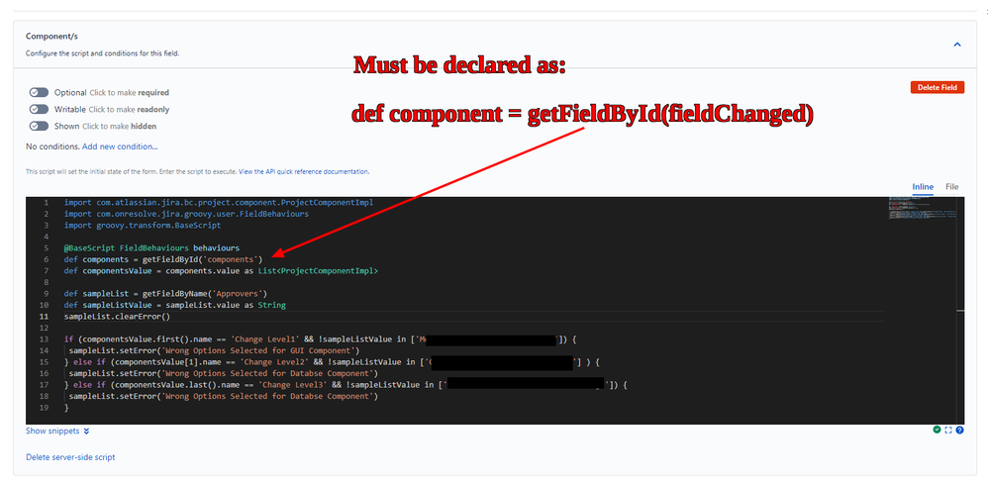
Task: Click the 'Change Level3' else-if code line
Action: (346, 385)
